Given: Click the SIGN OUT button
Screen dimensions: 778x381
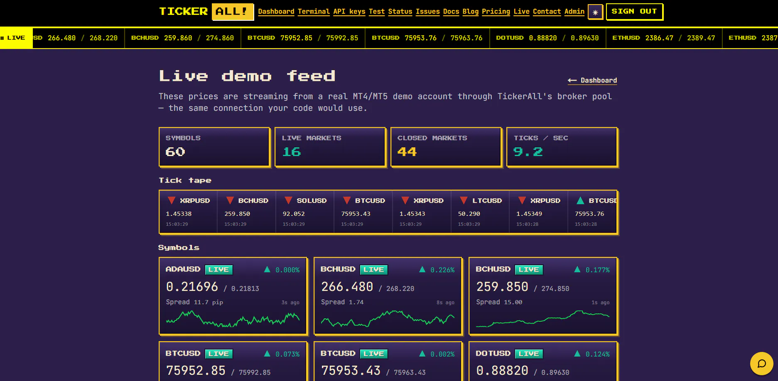Looking at the screenshot, I should [x=634, y=12].
